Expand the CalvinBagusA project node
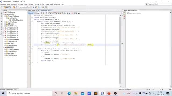Viewport: 172px width, 96px height. tap(3, 12)
